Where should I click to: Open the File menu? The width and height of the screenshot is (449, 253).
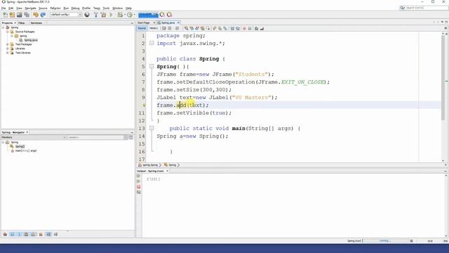click(4, 8)
